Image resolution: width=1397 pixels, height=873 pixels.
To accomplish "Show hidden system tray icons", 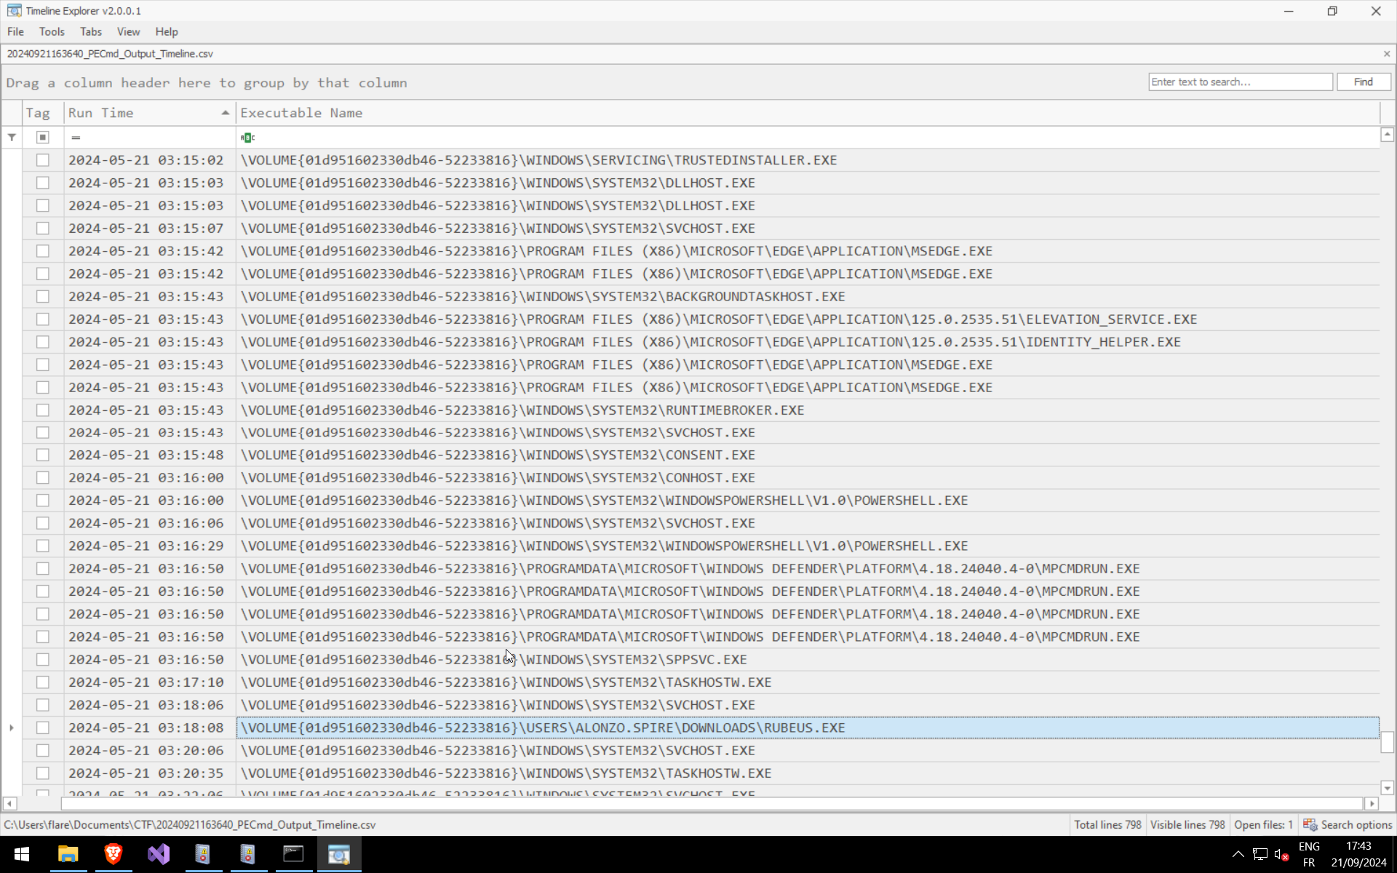I will (x=1238, y=854).
